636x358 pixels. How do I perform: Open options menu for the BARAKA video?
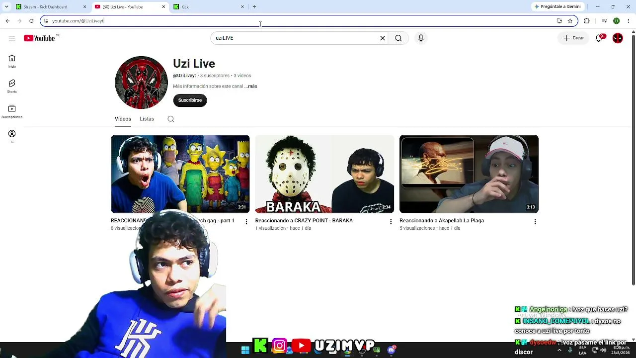pos(391,222)
